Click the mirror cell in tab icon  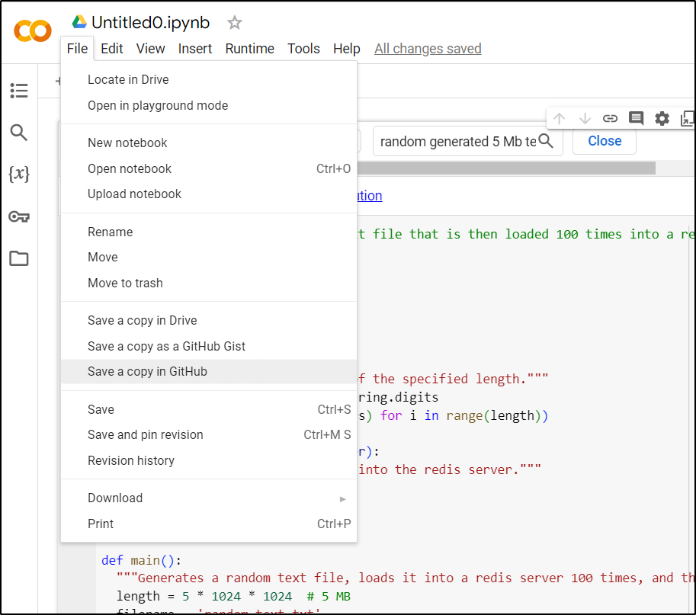(687, 118)
